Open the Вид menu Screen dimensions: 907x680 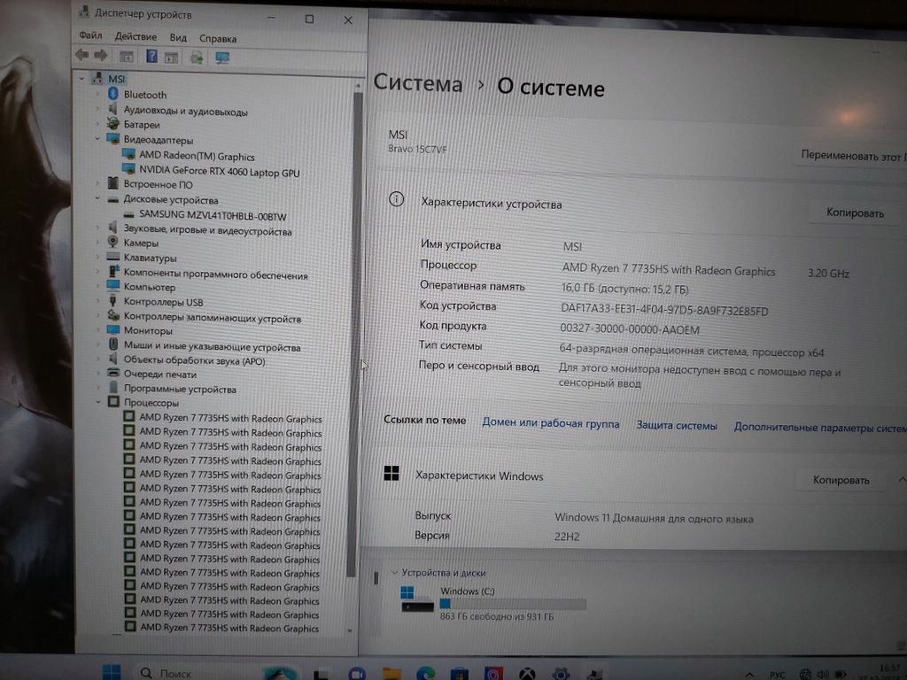tap(178, 38)
